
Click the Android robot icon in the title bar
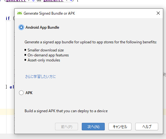tap(20, 13)
